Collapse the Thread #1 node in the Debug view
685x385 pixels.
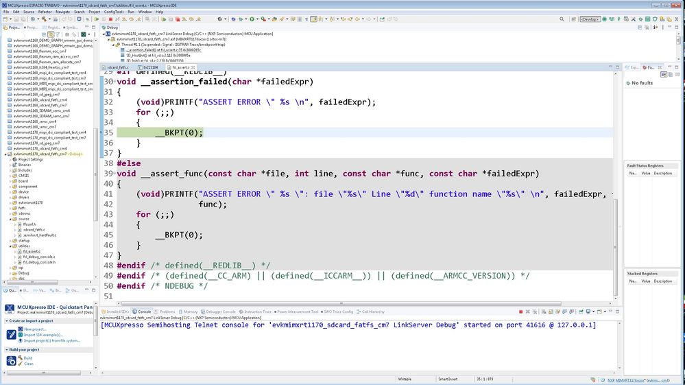[113, 45]
